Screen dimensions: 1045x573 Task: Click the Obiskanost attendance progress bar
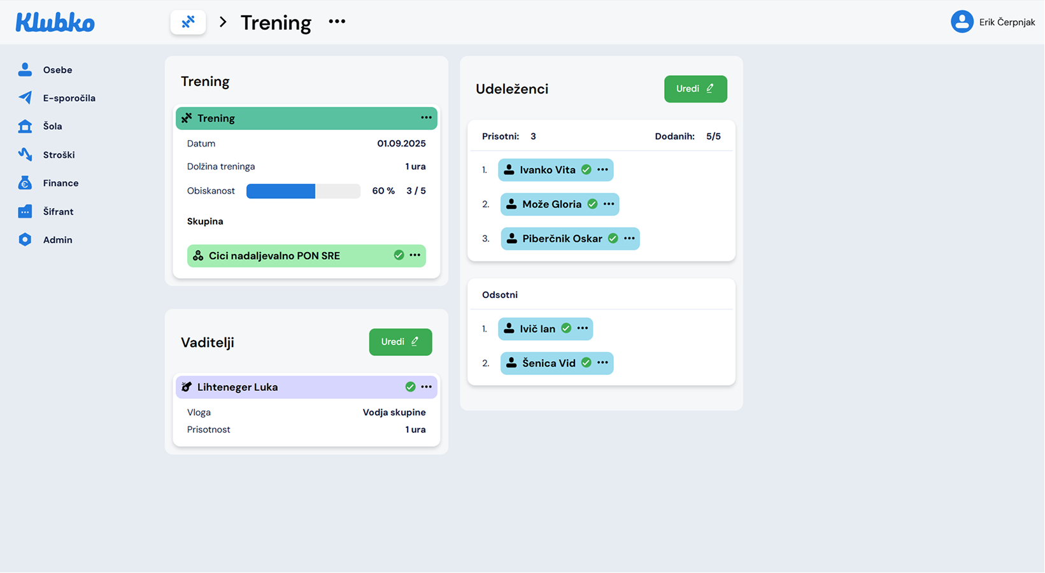click(x=303, y=191)
